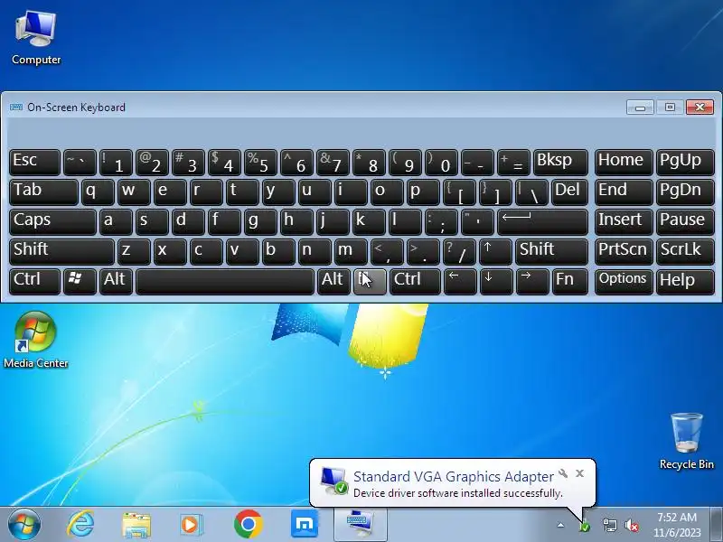Toggle the Caps key
This screenshot has width=723, height=542.
tap(52, 221)
